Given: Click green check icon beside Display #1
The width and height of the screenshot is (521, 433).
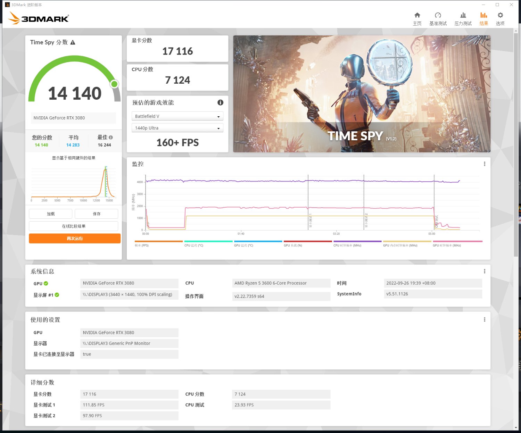Looking at the screenshot, I should 57,295.
